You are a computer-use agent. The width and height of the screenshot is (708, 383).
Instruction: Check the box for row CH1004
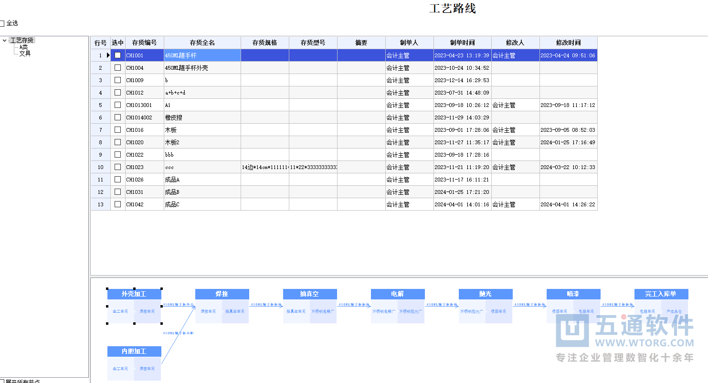coord(117,68)
